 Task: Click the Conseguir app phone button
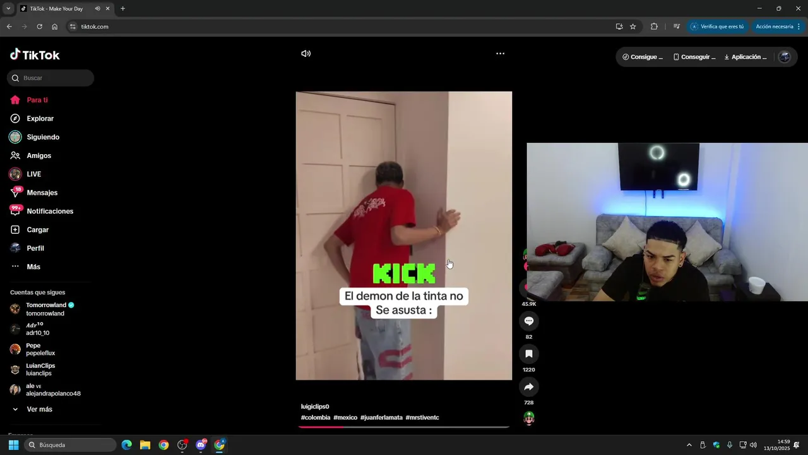click(x=694, y=57)
